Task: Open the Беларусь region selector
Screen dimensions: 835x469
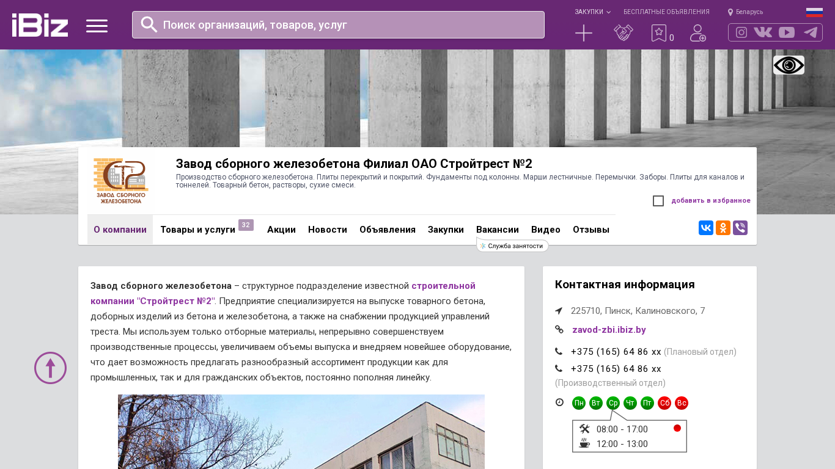Action: [x=745, y=12]
